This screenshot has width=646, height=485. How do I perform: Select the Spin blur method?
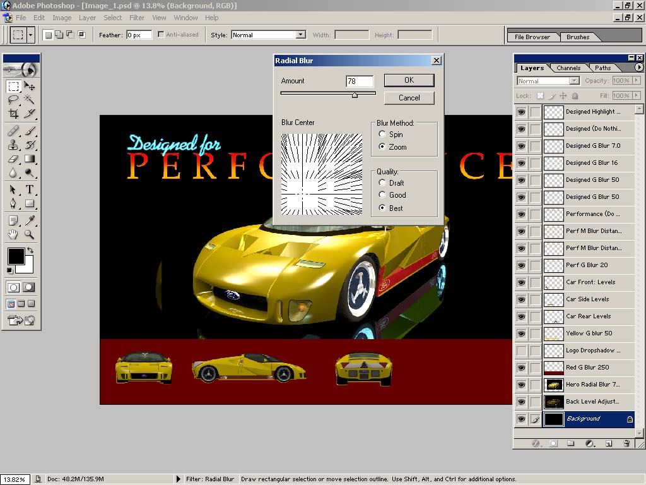[382, 135]
